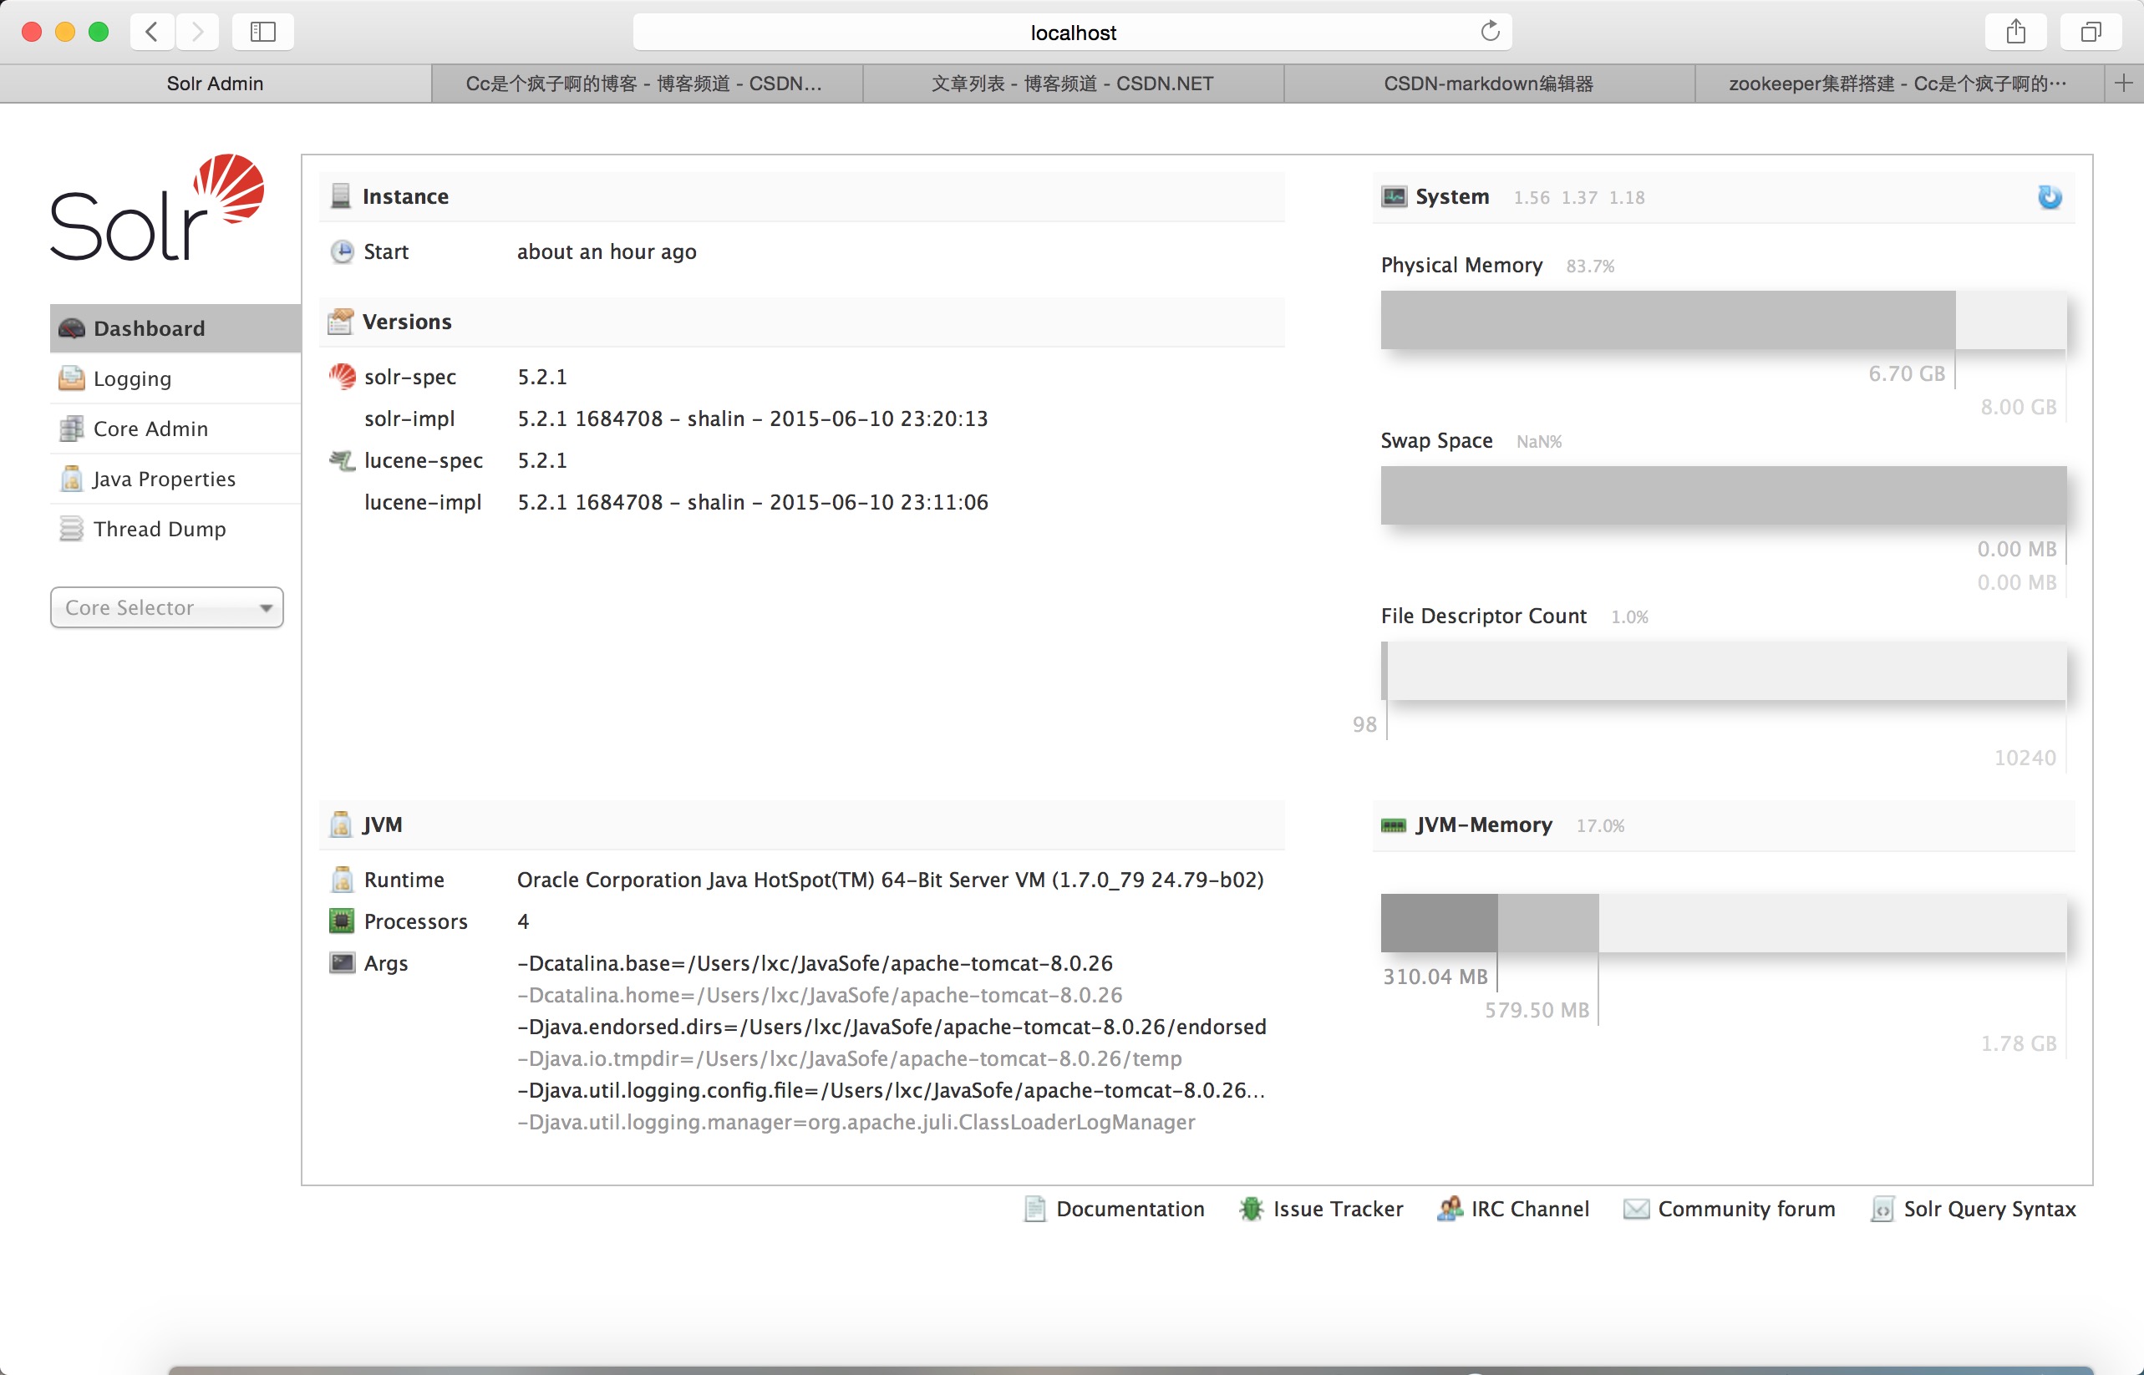Click the 10240 file descriptor limit
This screenshot has height=1375, width=2144.
point(2025,758)
